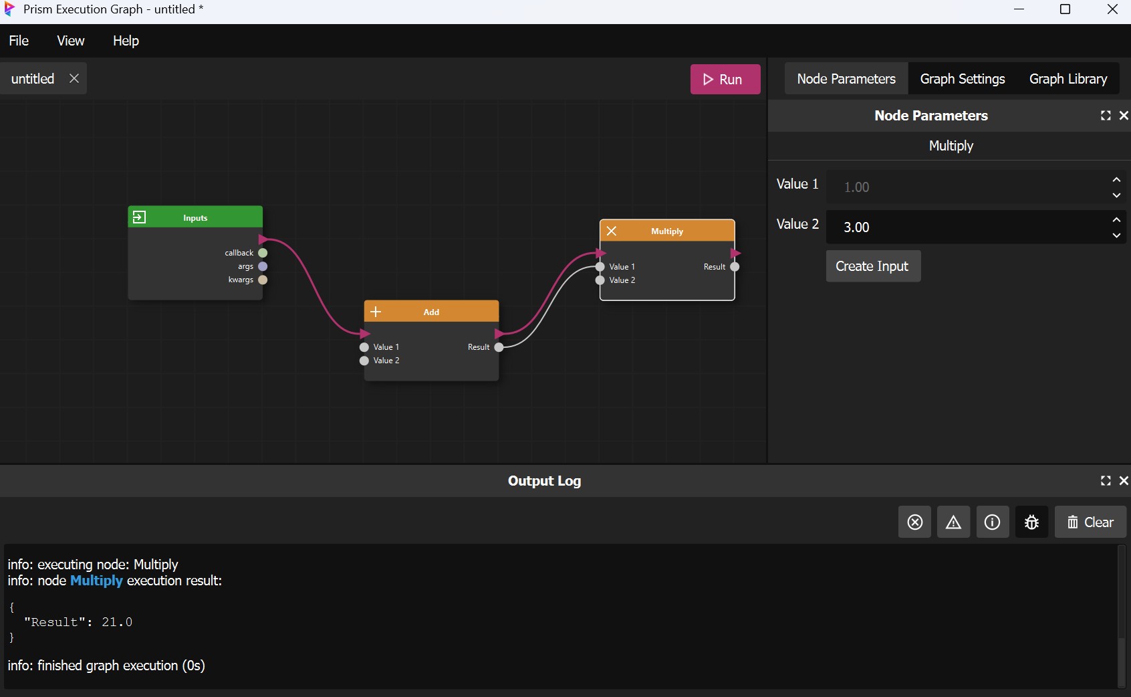Toggle warning messages filter in Output Log

[x=953, y=522]
